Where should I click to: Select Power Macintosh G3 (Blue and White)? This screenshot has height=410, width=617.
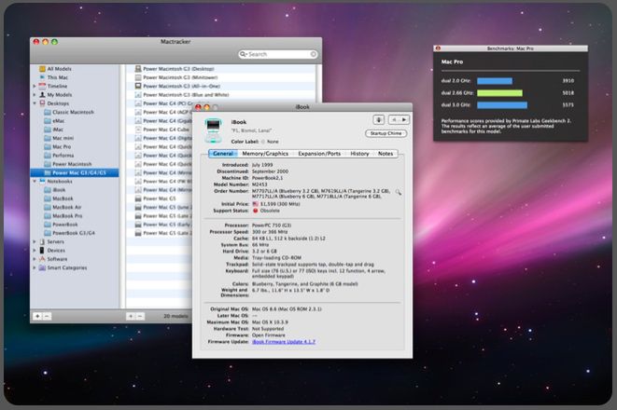[x=220, y=95]
